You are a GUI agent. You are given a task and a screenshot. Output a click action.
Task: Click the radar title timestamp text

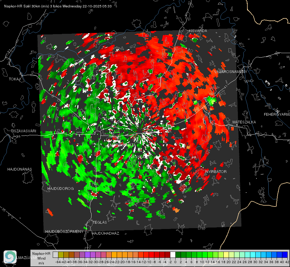58,6
